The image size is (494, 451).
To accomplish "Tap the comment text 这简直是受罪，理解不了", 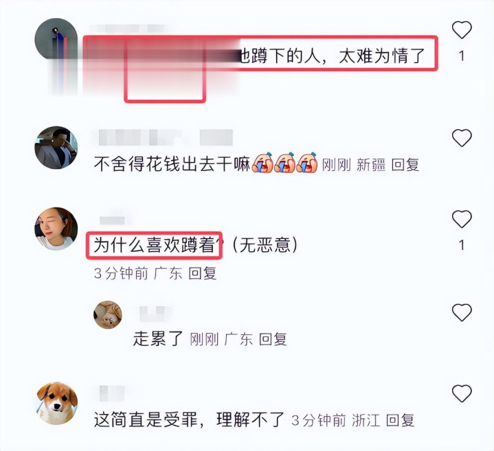I will pyautogui.click(x=189, y=420).
